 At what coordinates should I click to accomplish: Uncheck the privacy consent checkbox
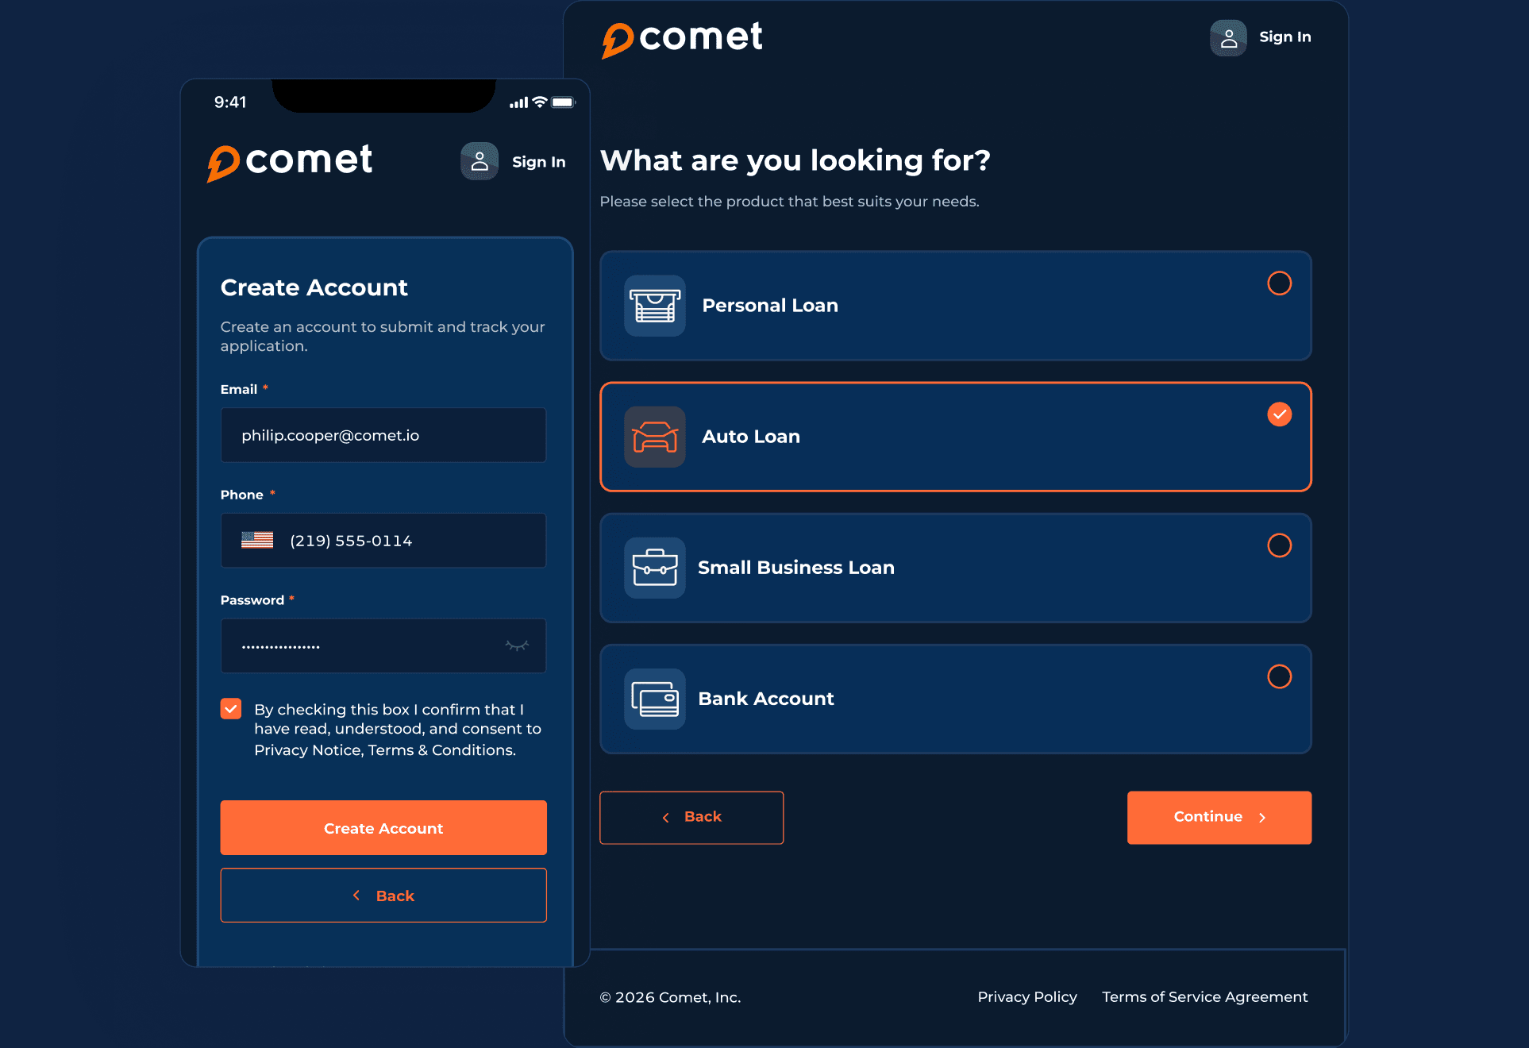pyautogui.click(x=231, y=708)
